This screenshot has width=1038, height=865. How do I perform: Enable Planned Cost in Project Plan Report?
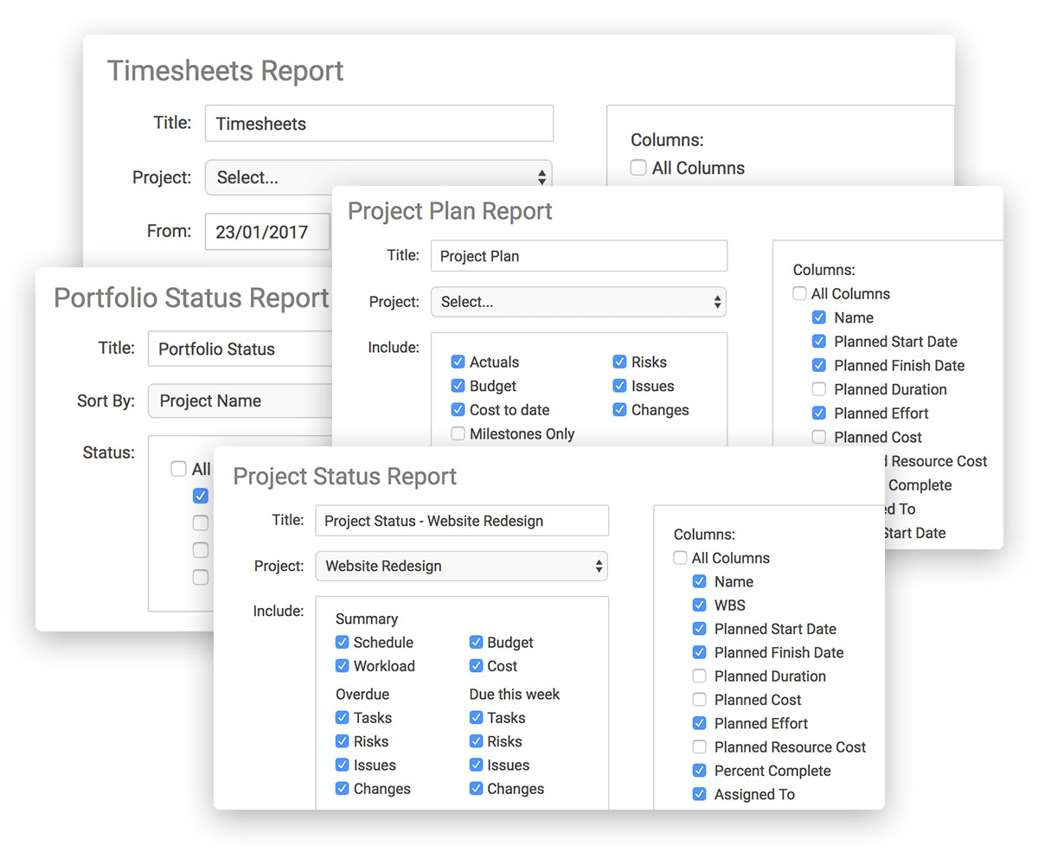coord(819,438)
